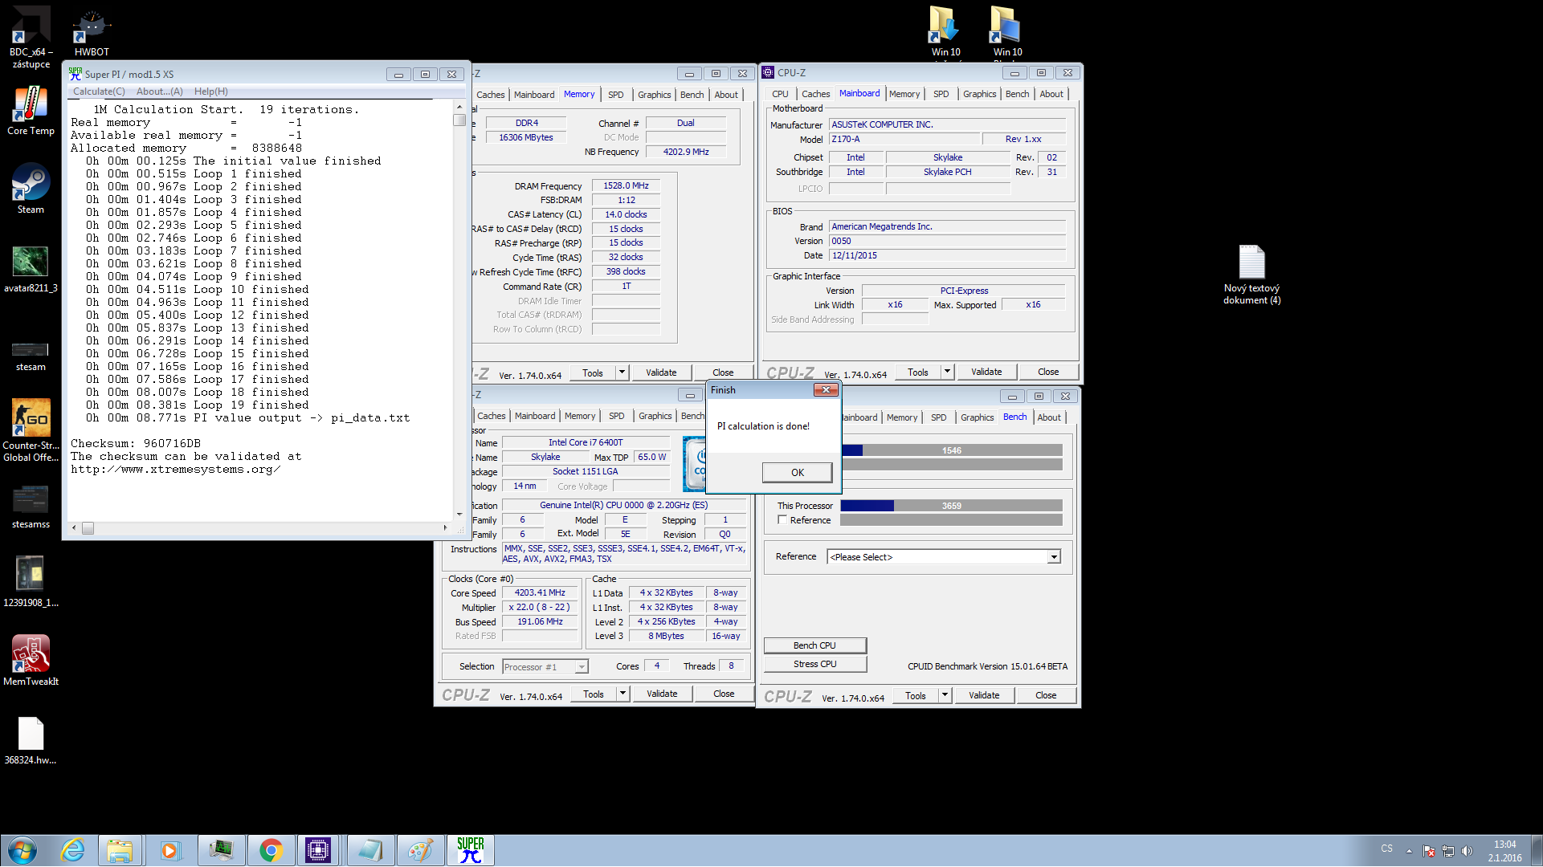Open the Windows Start menu
This screenshot has height=867, width=1543.
point(22,850)
